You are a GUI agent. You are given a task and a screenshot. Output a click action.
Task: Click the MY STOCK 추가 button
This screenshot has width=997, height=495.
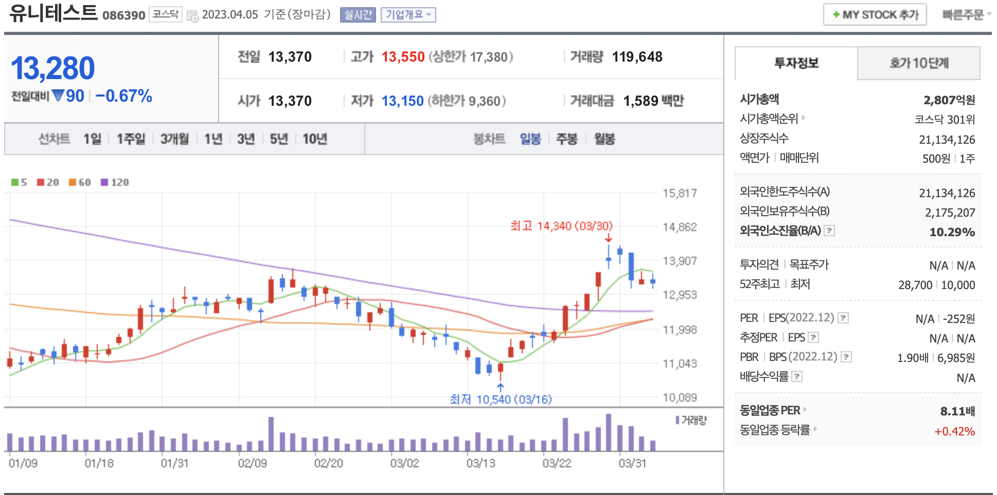coord(875,15)
